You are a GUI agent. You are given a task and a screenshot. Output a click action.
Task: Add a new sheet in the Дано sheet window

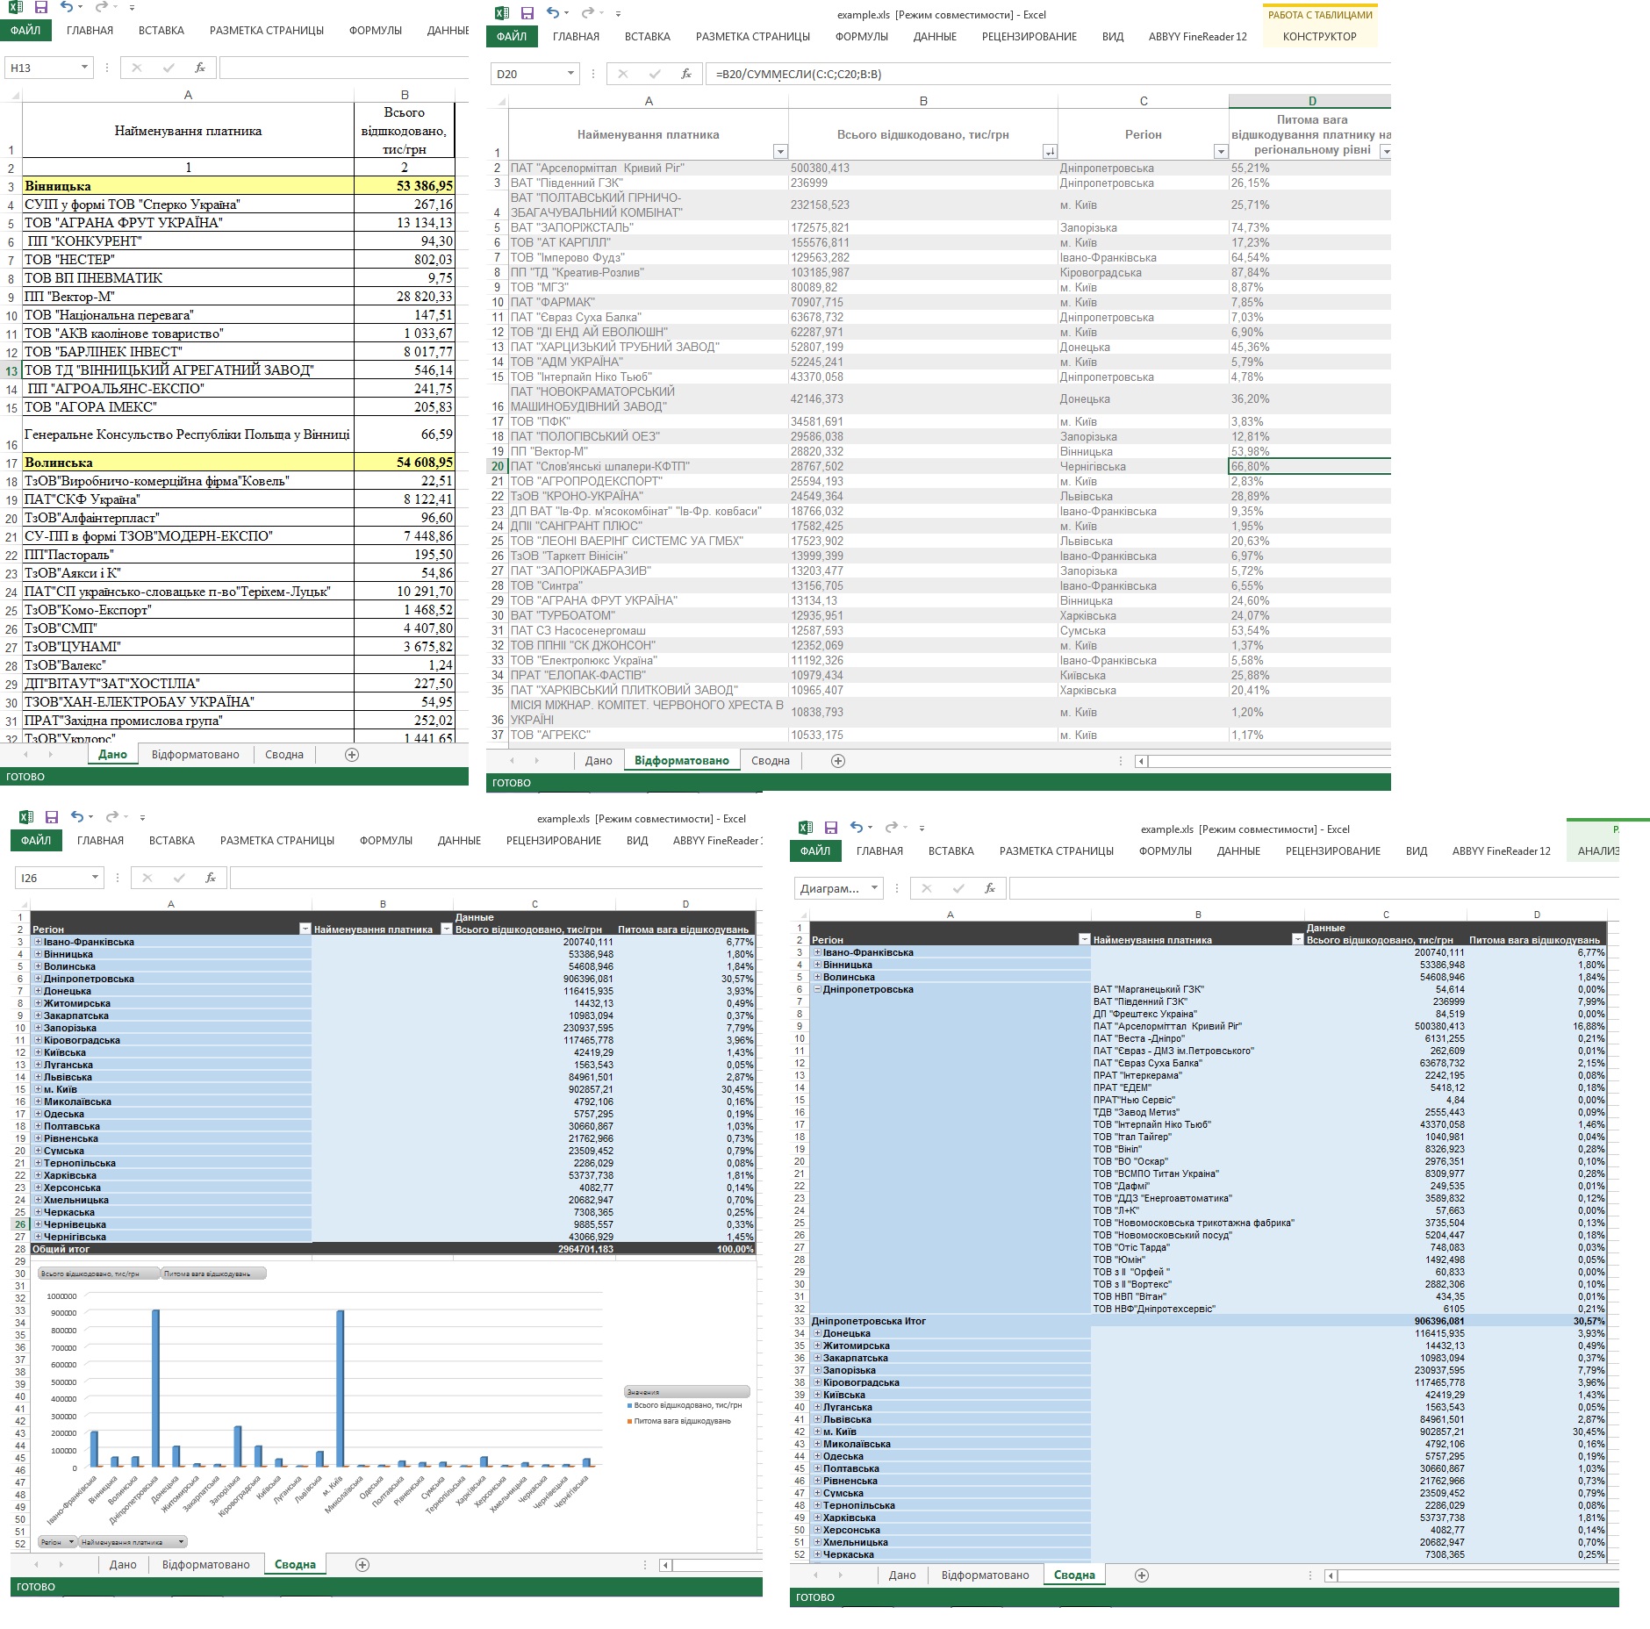tap(352, 755)
